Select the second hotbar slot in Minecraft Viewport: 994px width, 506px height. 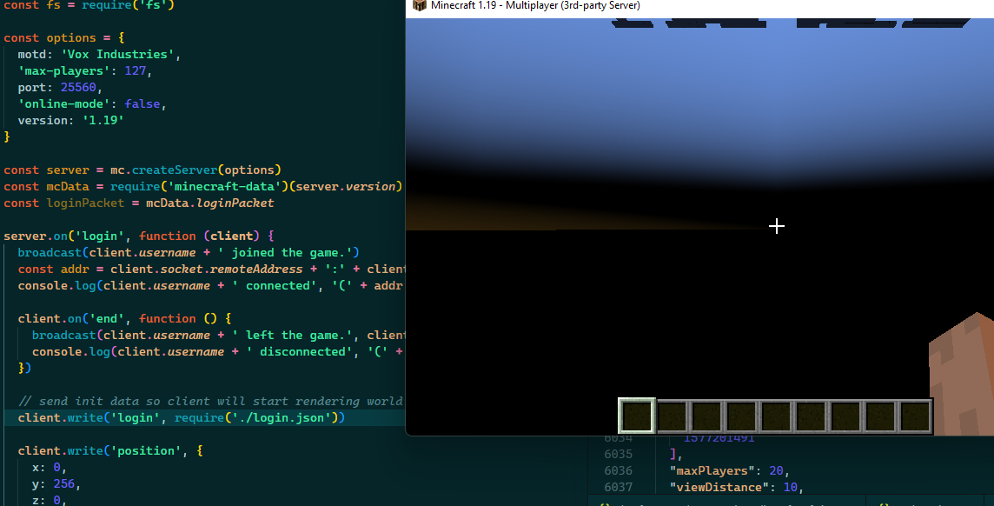point(673,416)
